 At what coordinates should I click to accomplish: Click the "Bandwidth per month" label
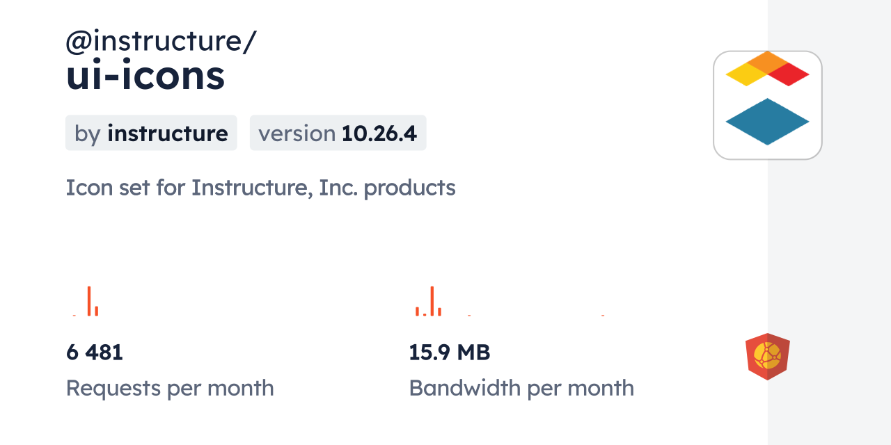pos(521,388)
